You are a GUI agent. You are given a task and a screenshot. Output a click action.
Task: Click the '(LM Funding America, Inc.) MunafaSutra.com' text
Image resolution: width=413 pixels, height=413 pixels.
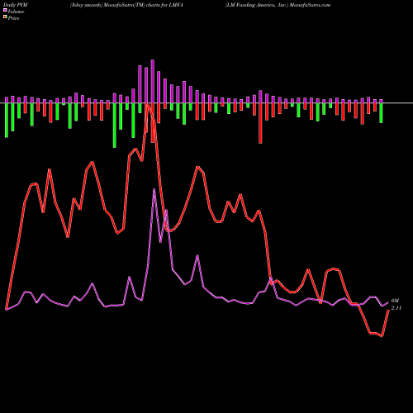pos(278,5)
